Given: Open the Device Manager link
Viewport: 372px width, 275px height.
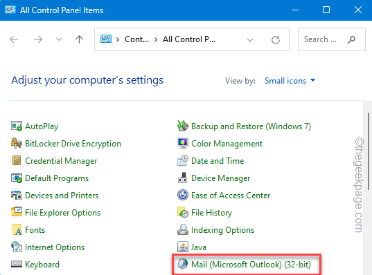Looking at the screenshot, I should pos(221,178).
